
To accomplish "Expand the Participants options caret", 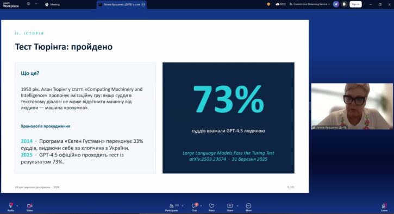I will (x=183, y=206).
